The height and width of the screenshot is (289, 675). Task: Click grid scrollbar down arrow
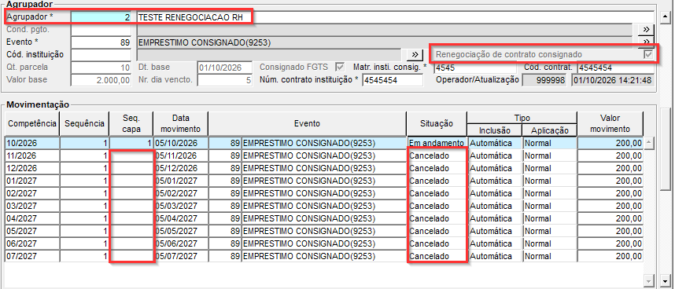pyautogui.click(x=649, y=280)
